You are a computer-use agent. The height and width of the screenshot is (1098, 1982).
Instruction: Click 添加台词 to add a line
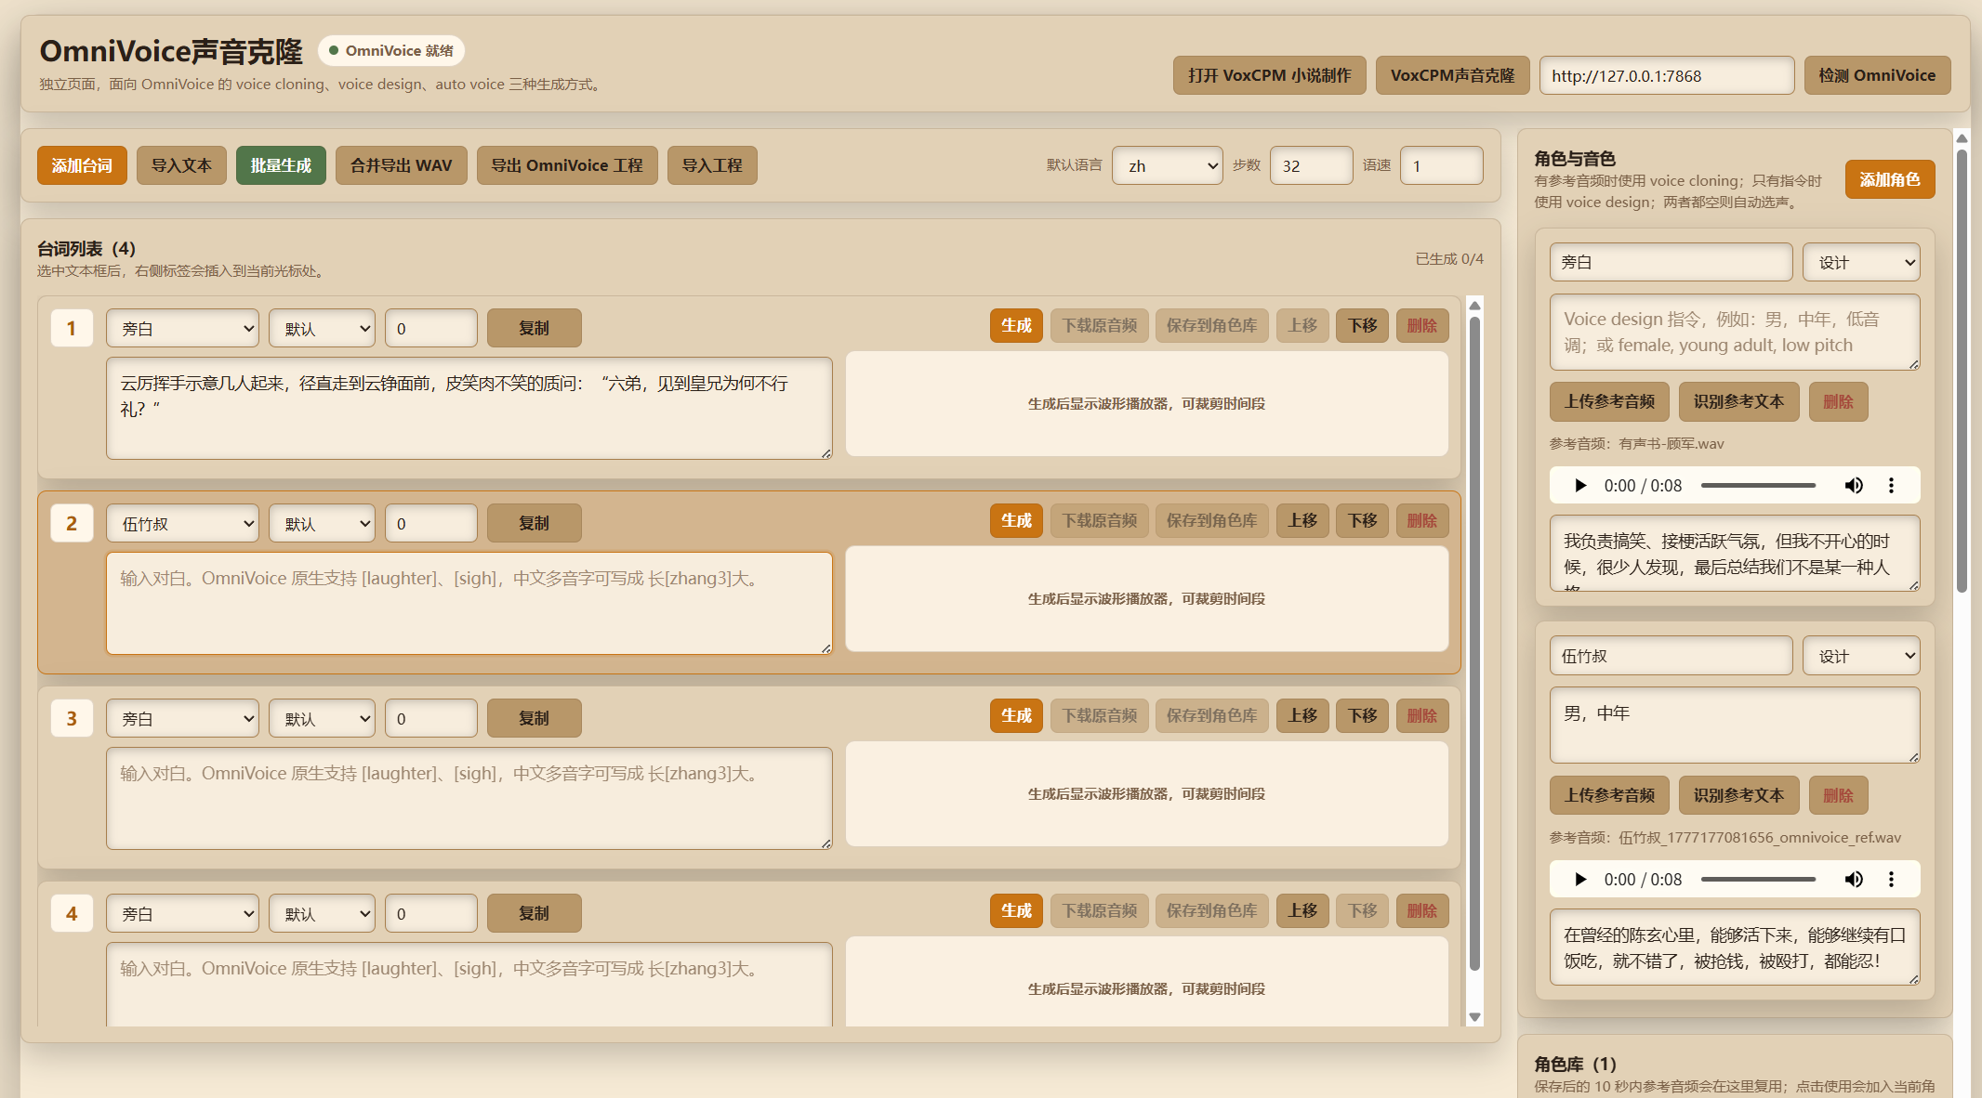point(82,166)
